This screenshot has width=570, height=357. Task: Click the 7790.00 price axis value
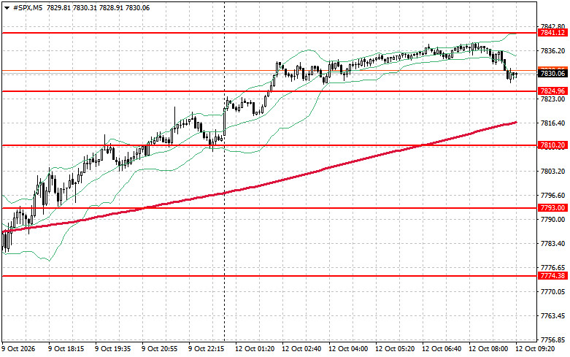pyautogui.click(x=552, y=220)
